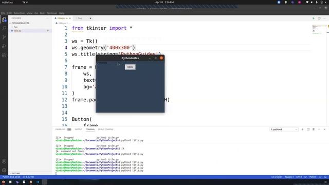The image size is (329, 185).
Task: Switch to the title.py editor tab
Action: click(x=63, y=18)
